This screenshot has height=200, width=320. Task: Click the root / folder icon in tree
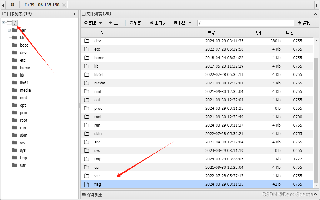pos(9,22)
